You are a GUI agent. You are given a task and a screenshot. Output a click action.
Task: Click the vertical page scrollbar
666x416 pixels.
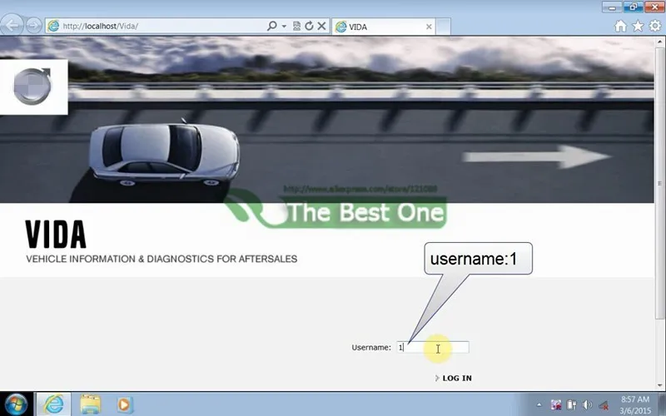[659, 182]
